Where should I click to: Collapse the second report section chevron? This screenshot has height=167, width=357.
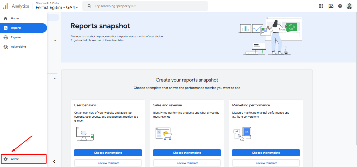55,78
